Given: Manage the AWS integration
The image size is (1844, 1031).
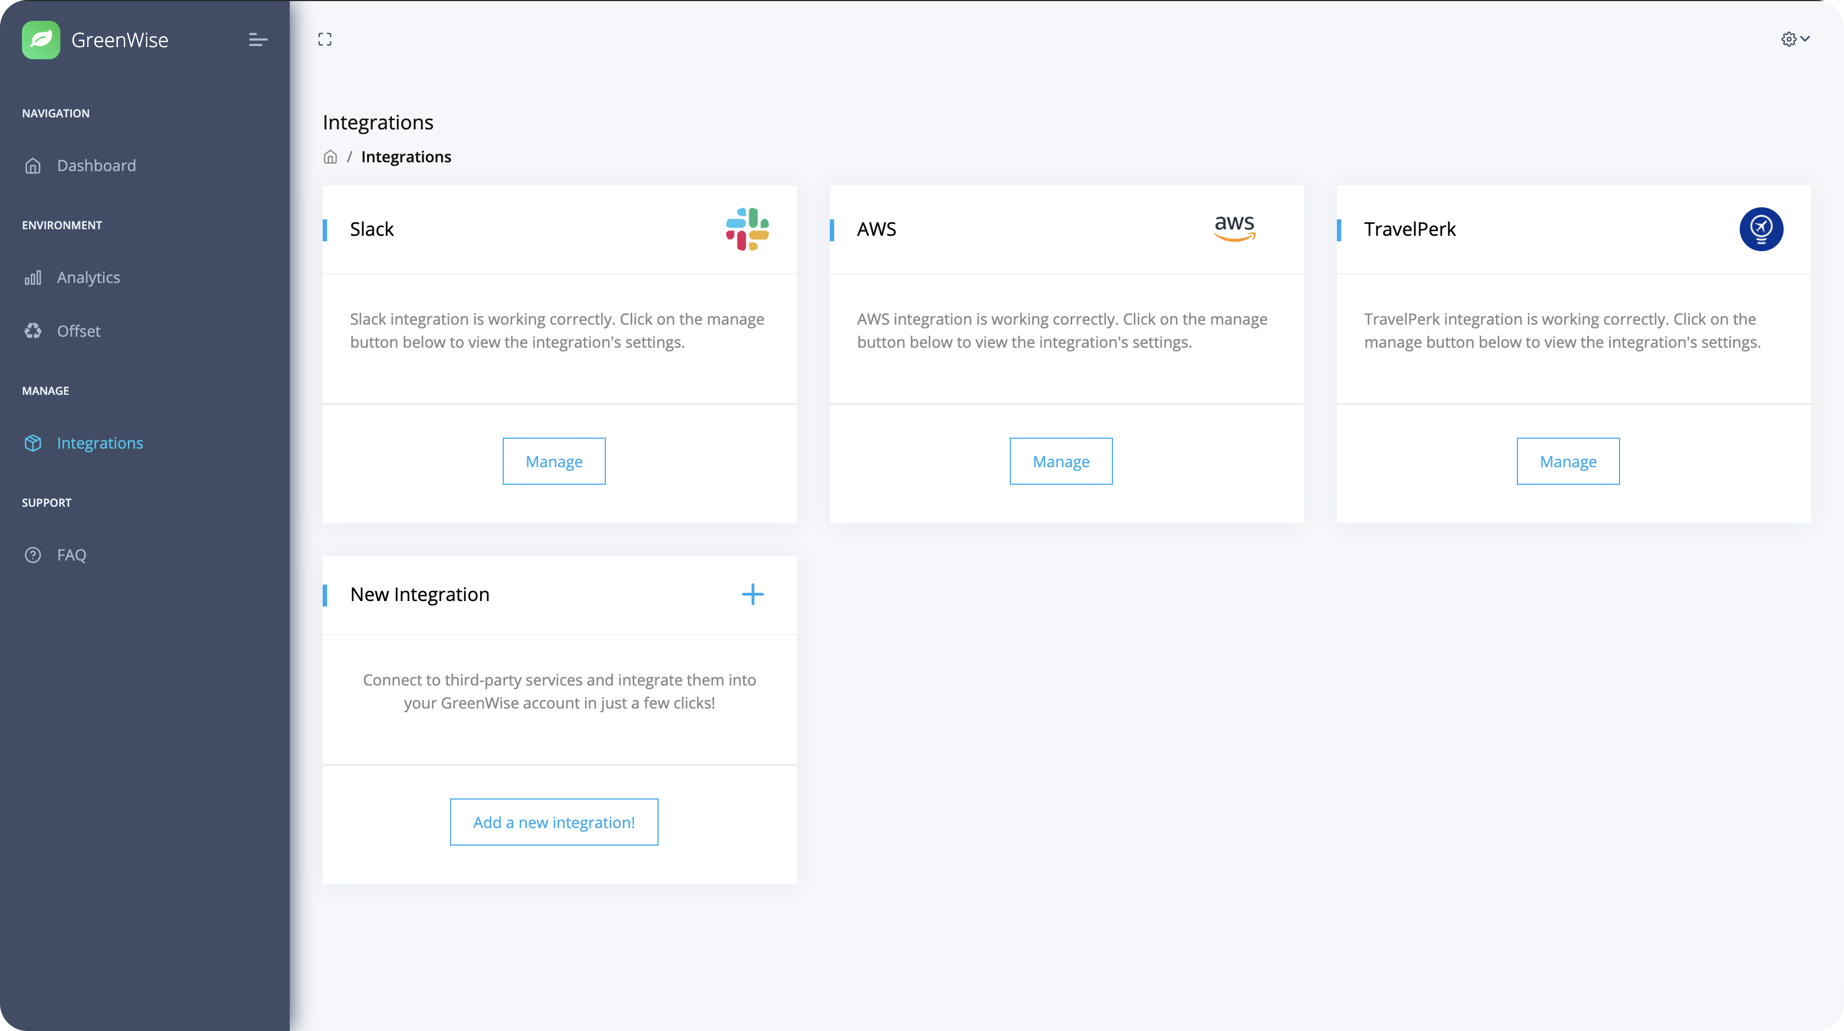Looking at the screenshot, I should point(1061,461).
